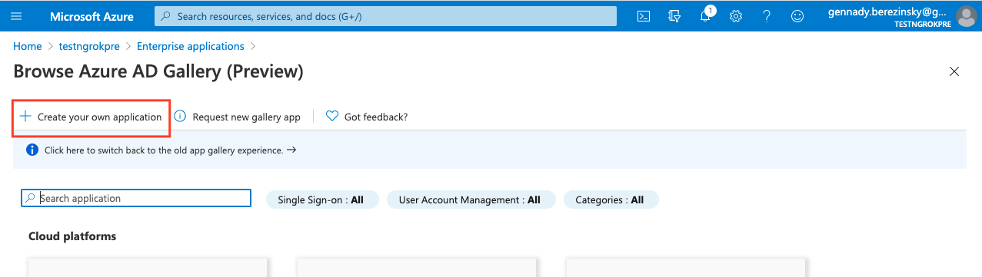This screenshot has height=277, width=982.
Task: Click the info icon beside Request new gallery app
Action: 180,117
